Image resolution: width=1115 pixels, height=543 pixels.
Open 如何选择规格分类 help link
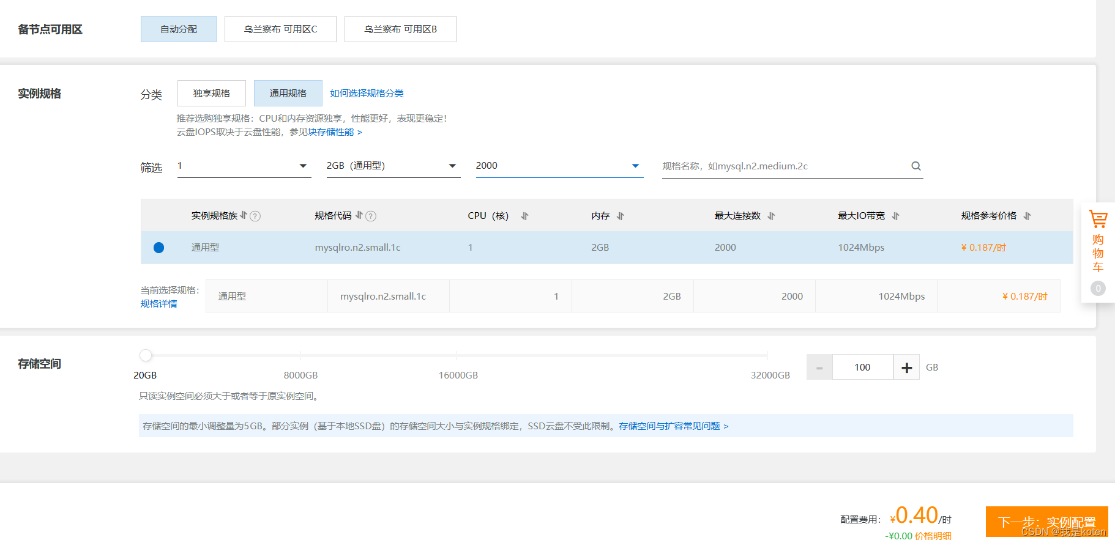(367, 94)
